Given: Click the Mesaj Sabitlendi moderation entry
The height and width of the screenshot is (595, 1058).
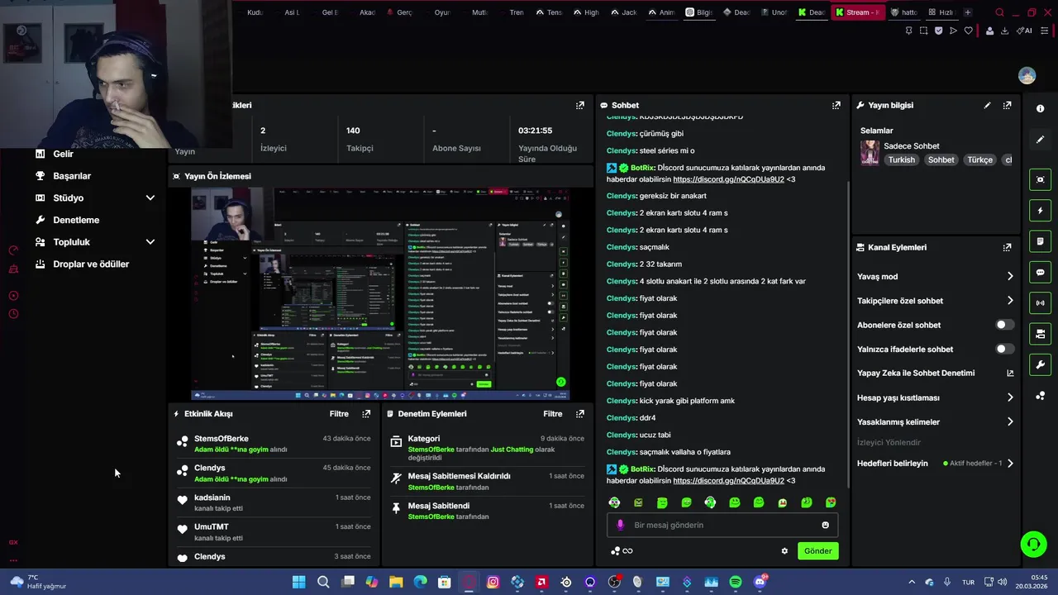Looking at the screenshot, I should pos(487,511).
